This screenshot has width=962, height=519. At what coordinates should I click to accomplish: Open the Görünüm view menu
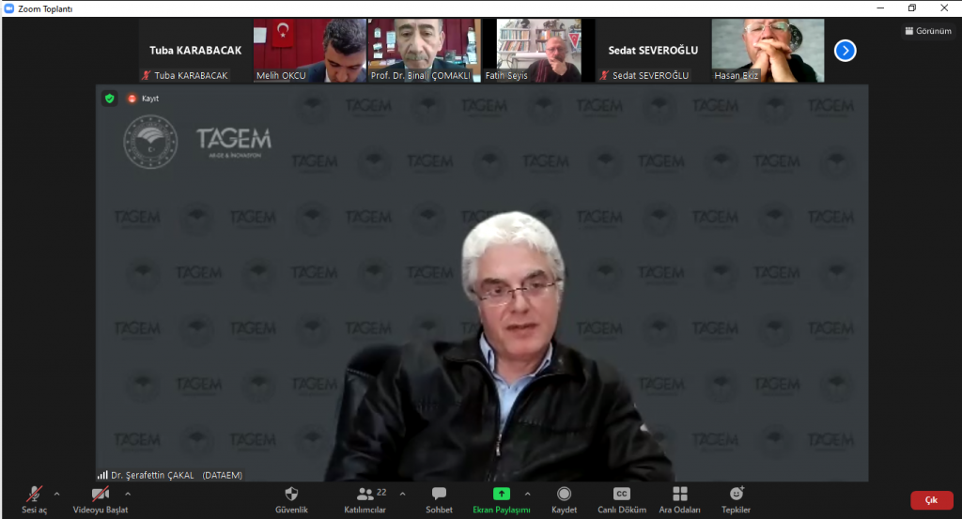pos(928,31)
